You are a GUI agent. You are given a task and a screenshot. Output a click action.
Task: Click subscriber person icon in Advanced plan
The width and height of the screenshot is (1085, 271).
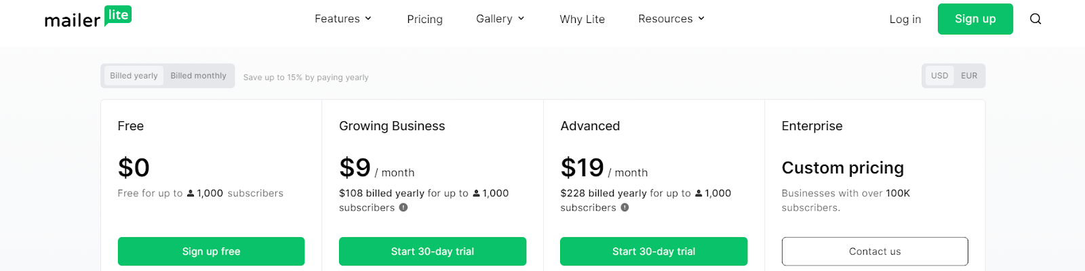point(698,194)
